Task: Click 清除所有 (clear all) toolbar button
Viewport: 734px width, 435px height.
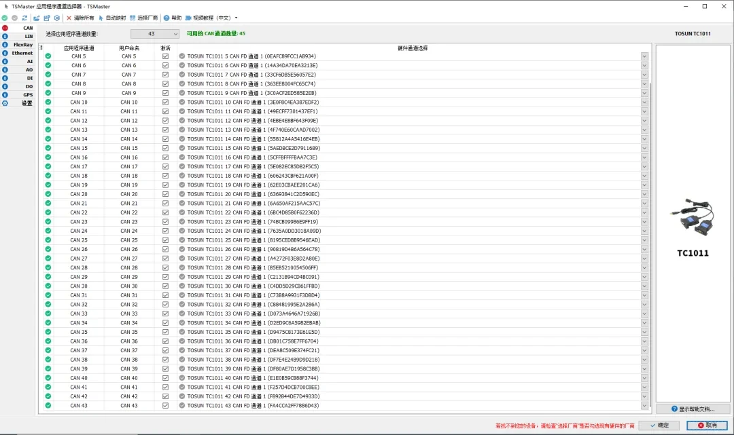Action: click(x=80, y=18)
